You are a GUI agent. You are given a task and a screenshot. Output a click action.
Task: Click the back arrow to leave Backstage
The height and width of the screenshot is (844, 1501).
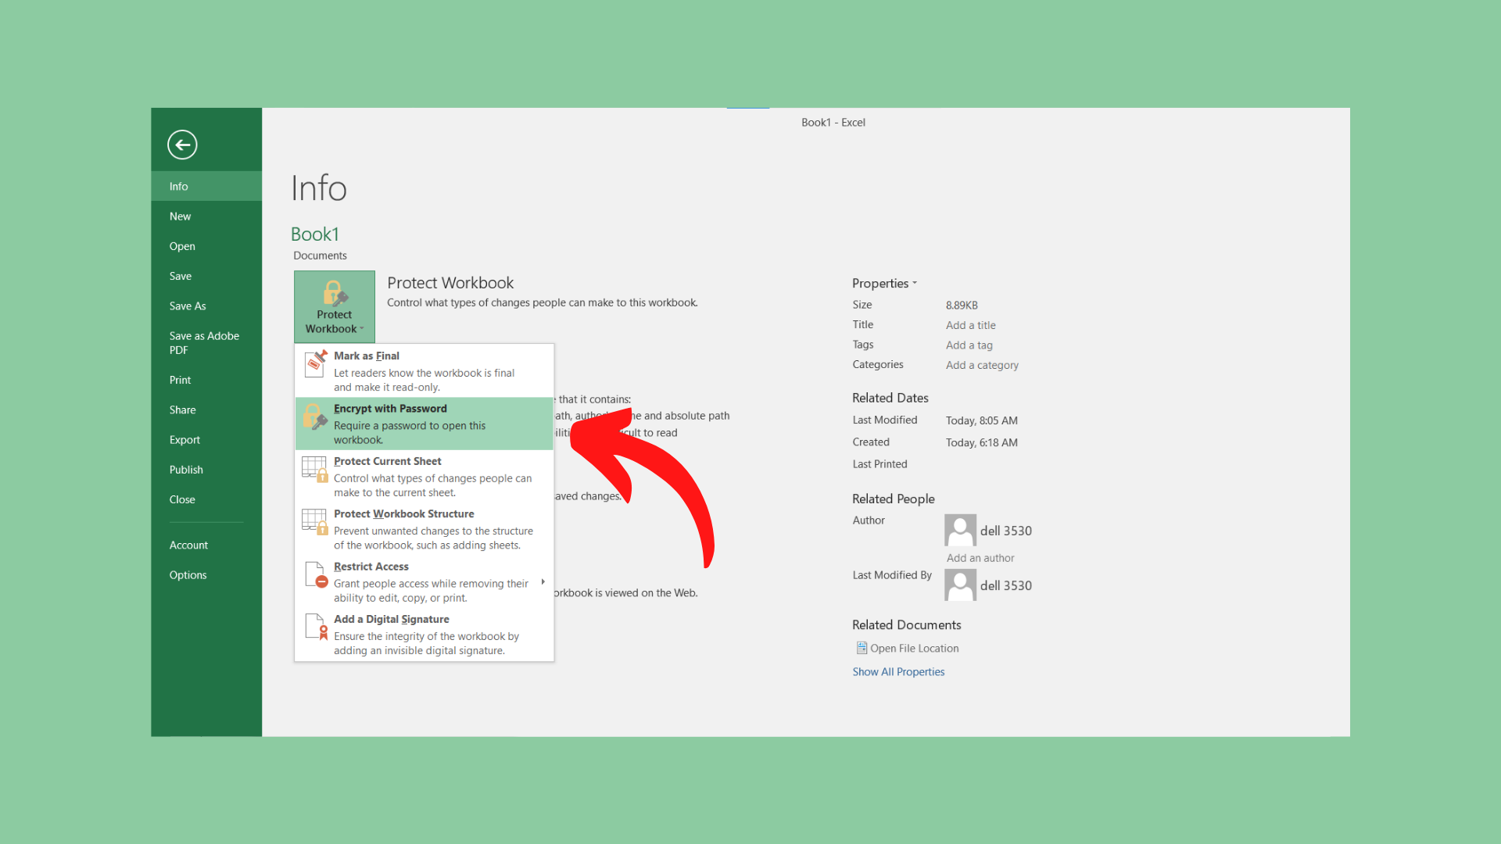[182, 145]
